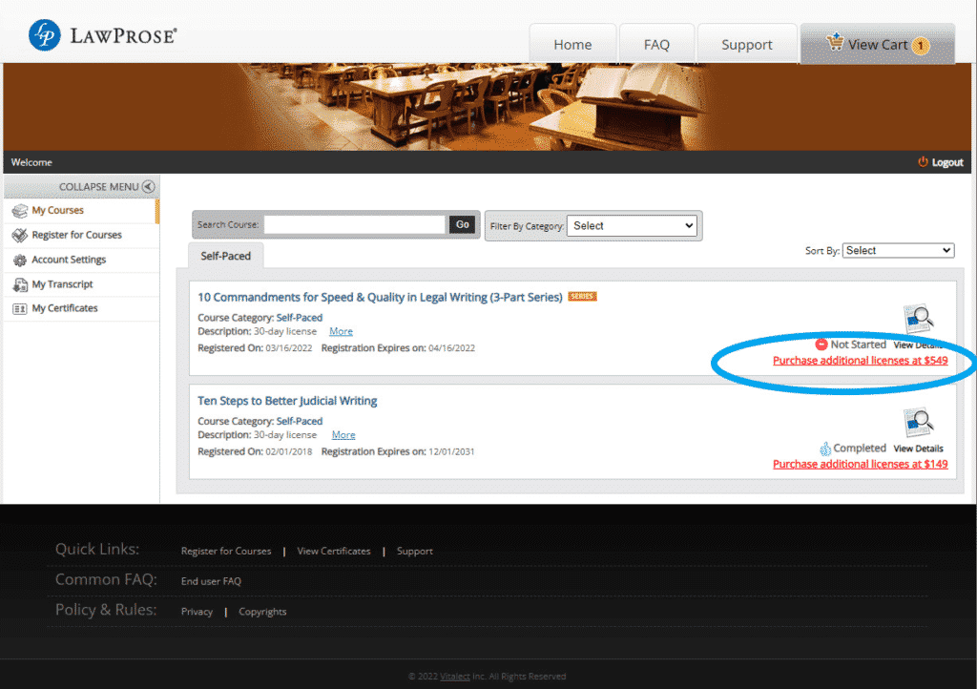This screenshot has height=689, width=977.
Task: Click the Completed status icon
Action: (825, 449)
